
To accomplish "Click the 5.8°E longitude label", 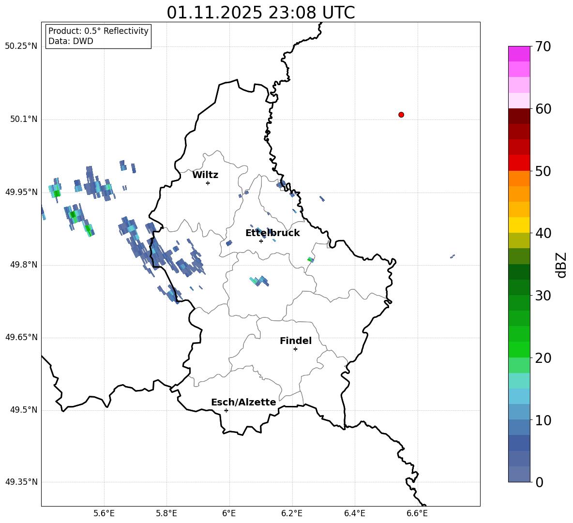I will tap(166, 513).
